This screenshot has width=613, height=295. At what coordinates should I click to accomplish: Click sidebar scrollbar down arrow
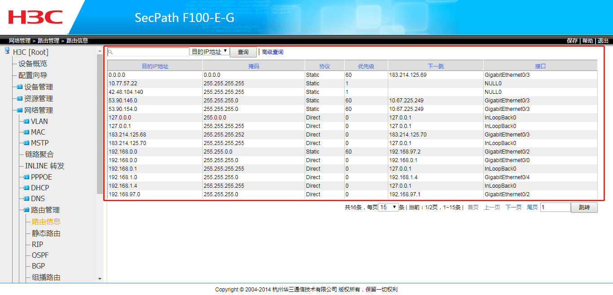[100, 279]
